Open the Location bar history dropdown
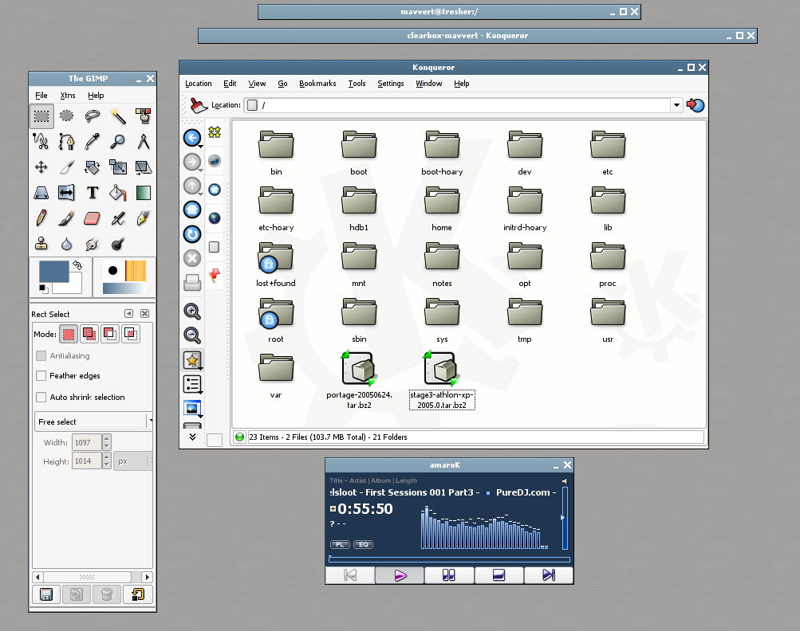Image resolution: width=800 pixels, height=631 pixels. (x=676, y=104)
